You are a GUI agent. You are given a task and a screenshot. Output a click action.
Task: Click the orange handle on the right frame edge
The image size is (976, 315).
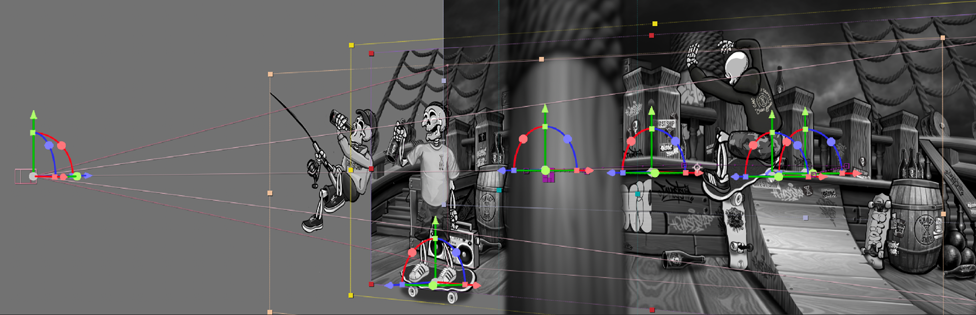click(x=943, y=214)
